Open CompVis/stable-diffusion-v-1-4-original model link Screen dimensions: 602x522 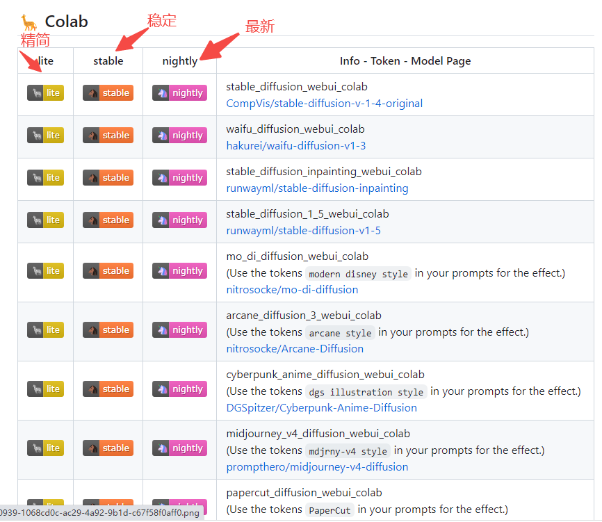[x=324, y=104]
